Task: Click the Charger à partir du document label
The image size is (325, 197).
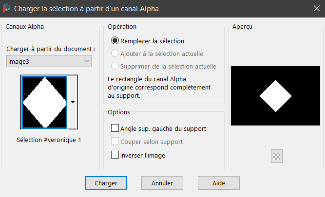Action: click(x=51, y=49)
